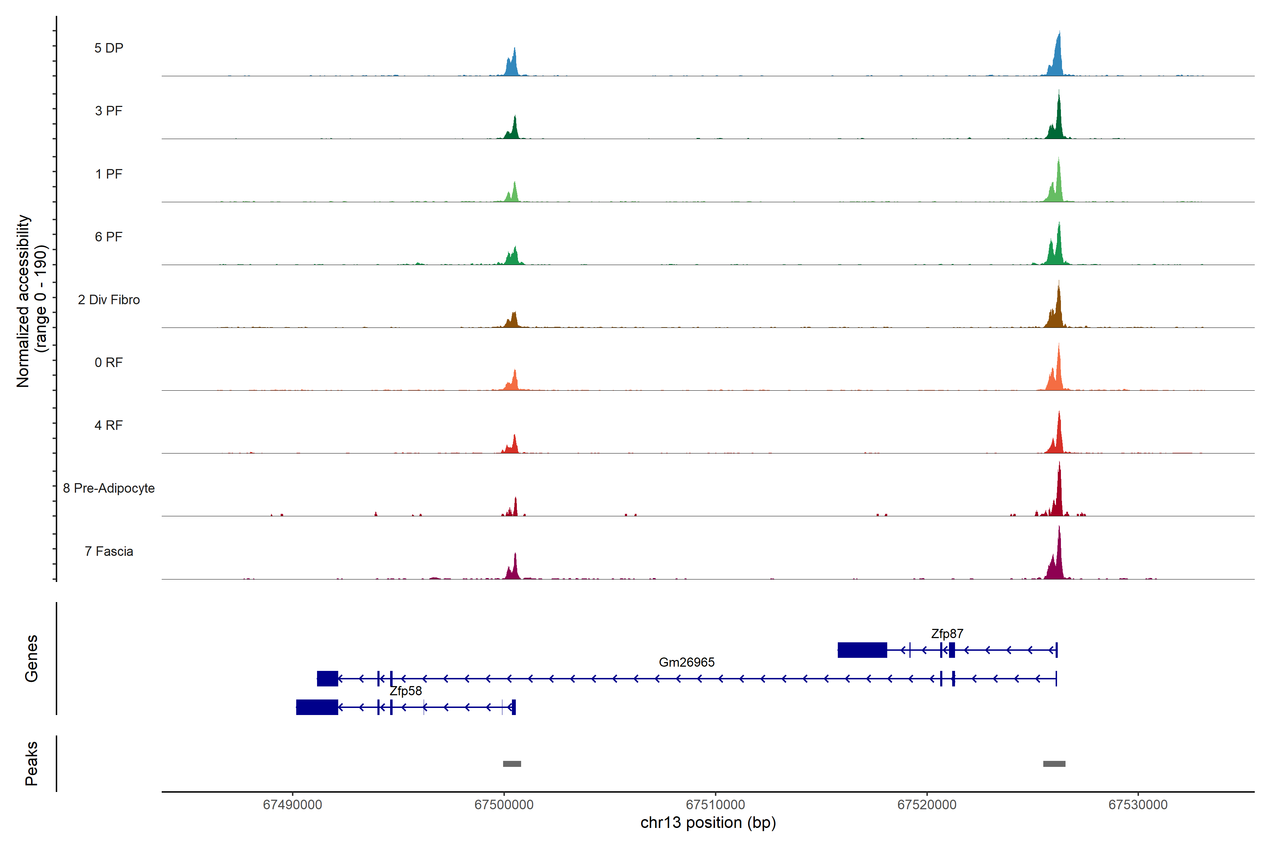This screenshot has width=1271, height=847.
Task: Click the chr13 position axis title
Action: (708, 823)
